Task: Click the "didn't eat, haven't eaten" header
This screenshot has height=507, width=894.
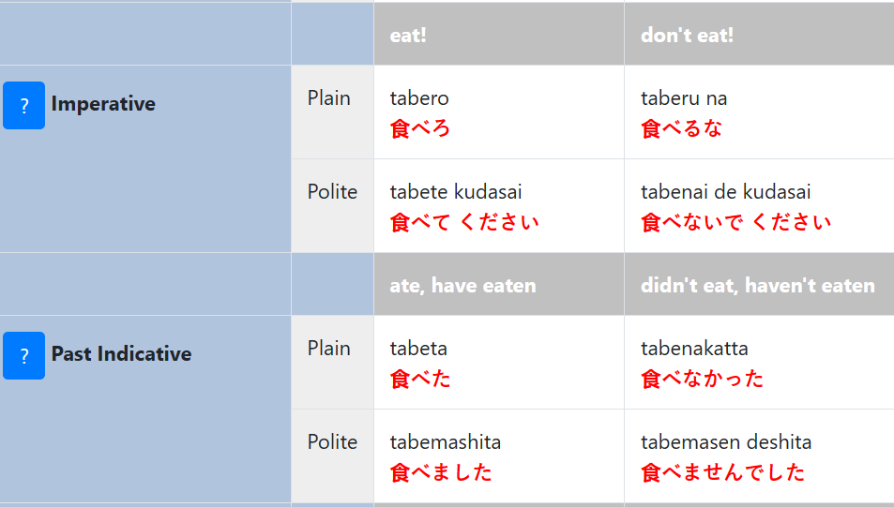Action: pyautogui.click(x=757, y=286)
